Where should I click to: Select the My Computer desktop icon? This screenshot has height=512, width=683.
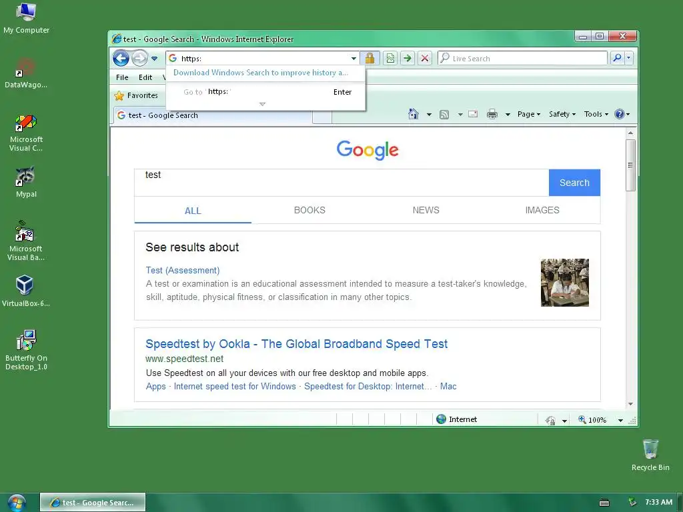coord(26,18)
